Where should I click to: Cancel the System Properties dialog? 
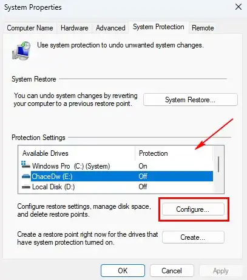pos(172,270)
